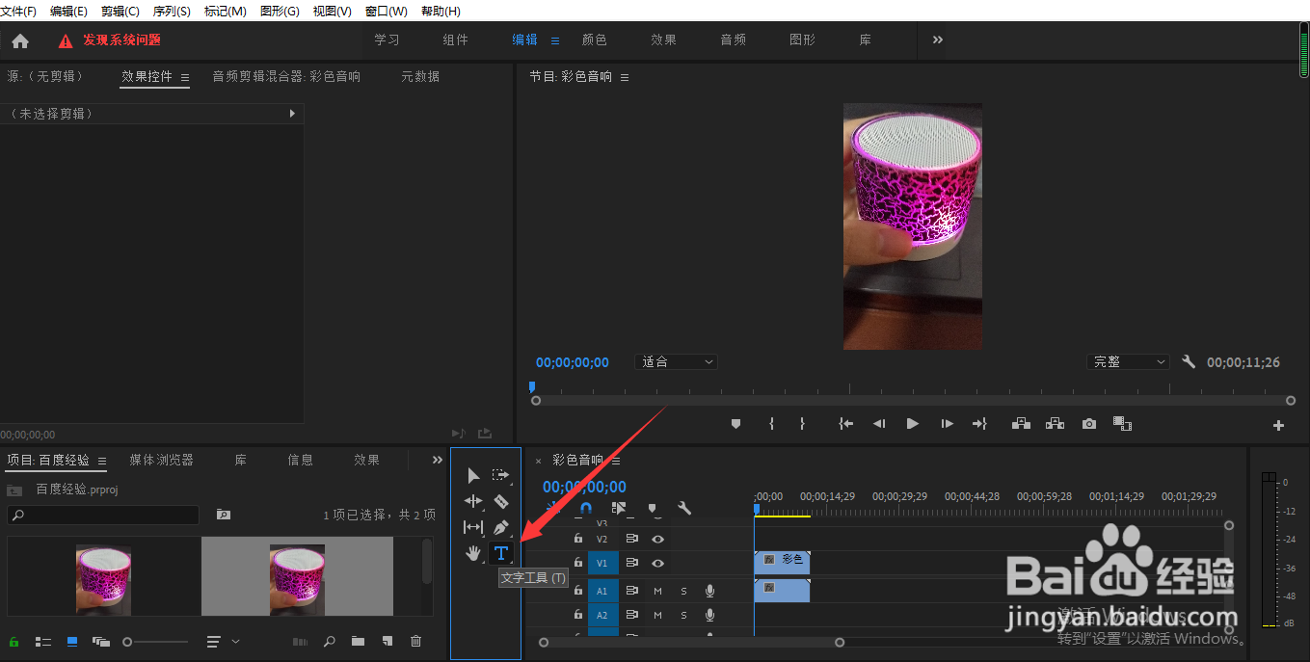Image resolution: width=1310 pixels, height=662 pixels.
Task: Switch project panel to list view
Action: (42, 641)
